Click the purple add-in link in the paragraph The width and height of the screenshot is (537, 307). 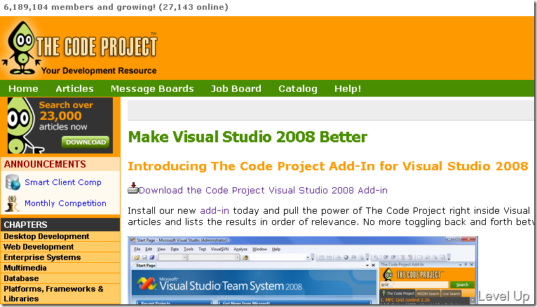[215, 210]
